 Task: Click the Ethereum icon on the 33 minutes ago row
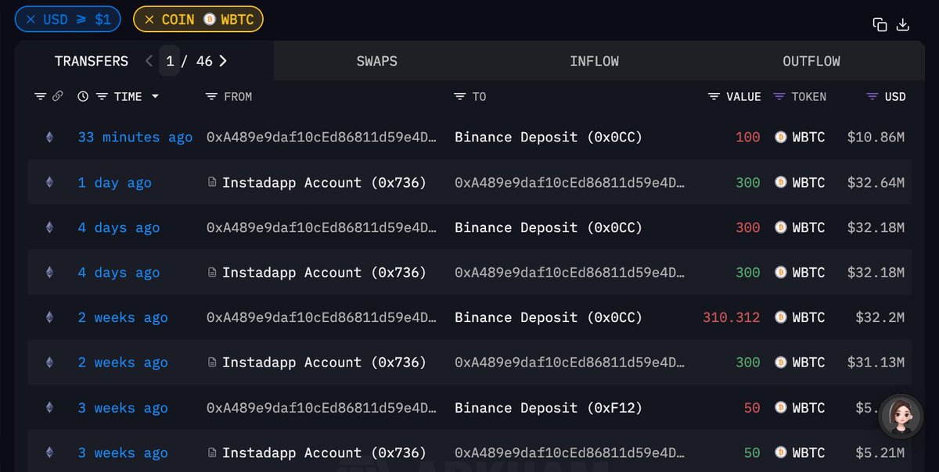[x=50, y=138]
